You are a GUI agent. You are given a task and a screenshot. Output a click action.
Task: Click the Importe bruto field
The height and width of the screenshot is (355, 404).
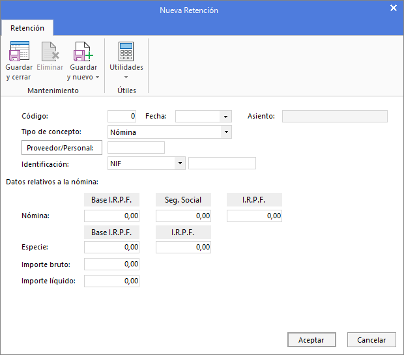point(111,264)
